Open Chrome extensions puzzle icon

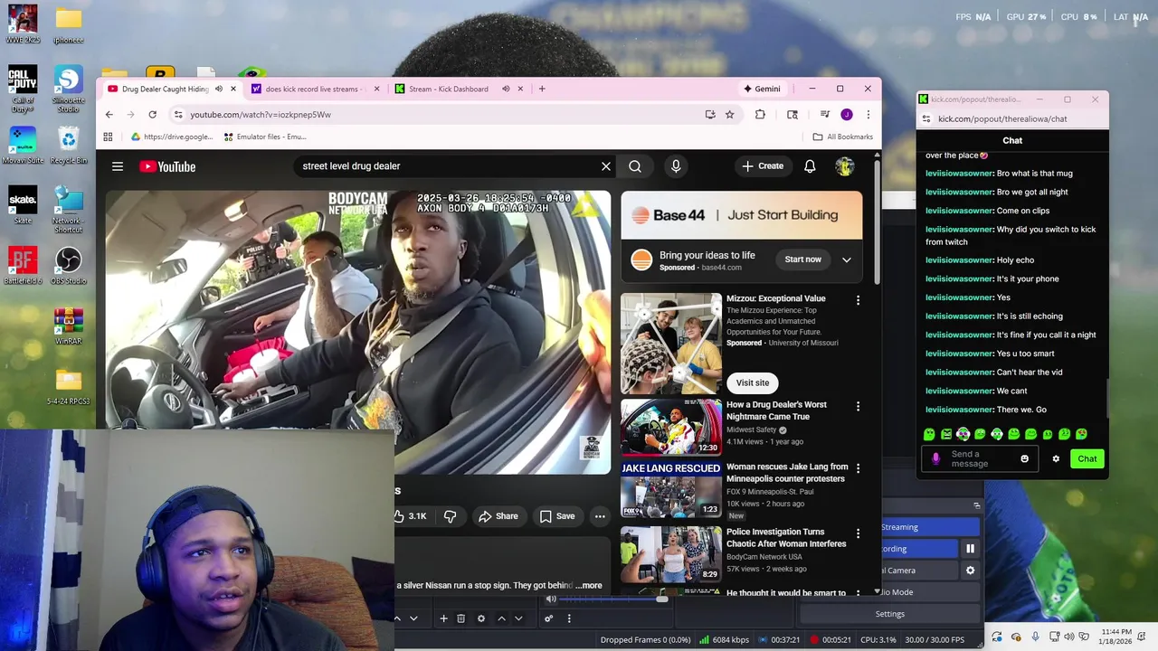(760, 115)
